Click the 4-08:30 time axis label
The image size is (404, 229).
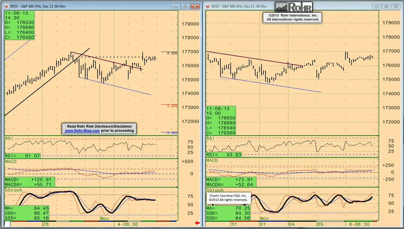pos(127,224)
